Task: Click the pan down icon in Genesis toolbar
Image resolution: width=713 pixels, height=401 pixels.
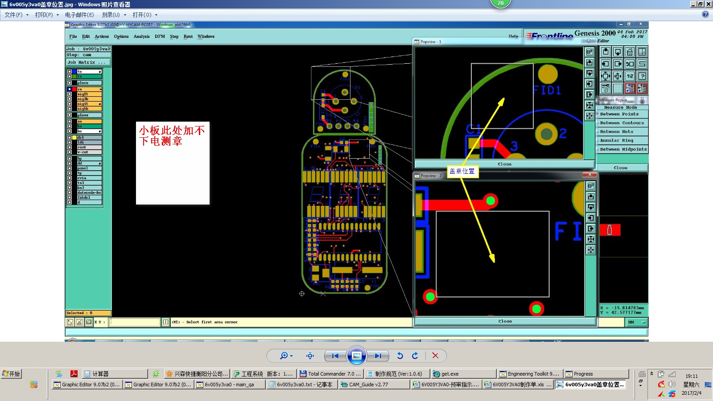Action: pyautogui.click(x=618, y=52)
